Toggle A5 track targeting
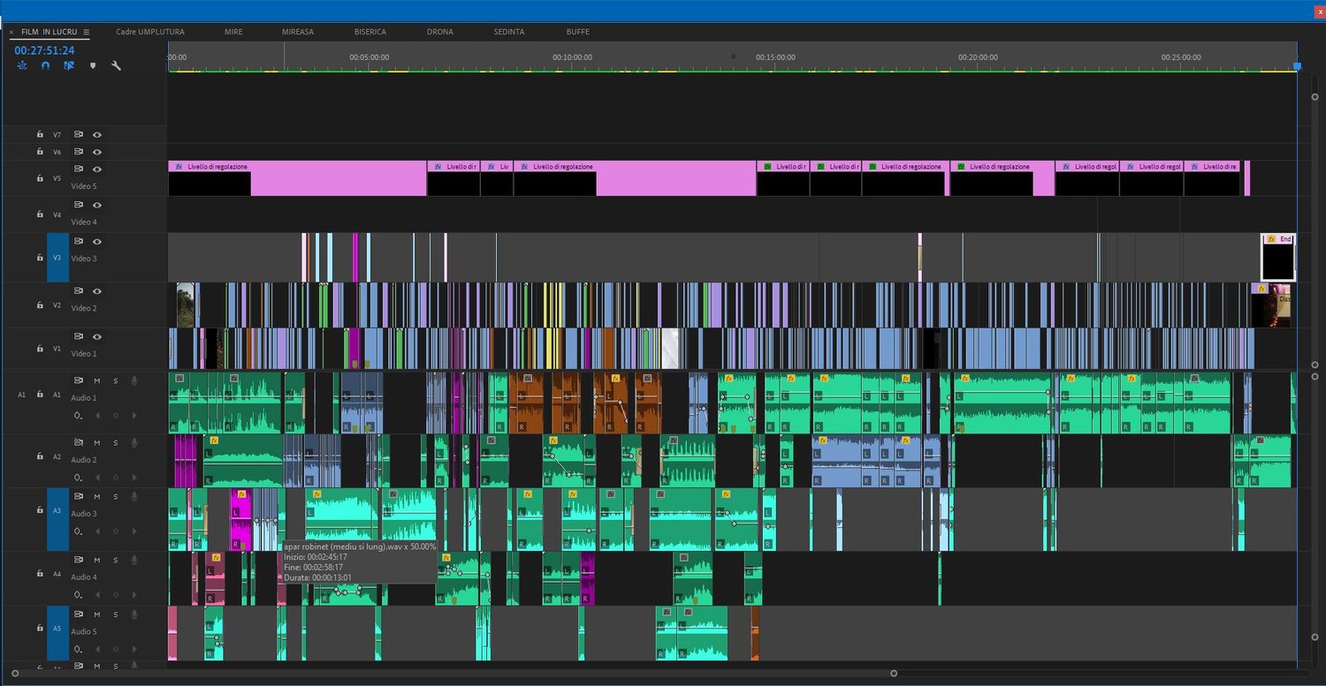Screen dimensions: 1326x686 [x=57, y=633]
